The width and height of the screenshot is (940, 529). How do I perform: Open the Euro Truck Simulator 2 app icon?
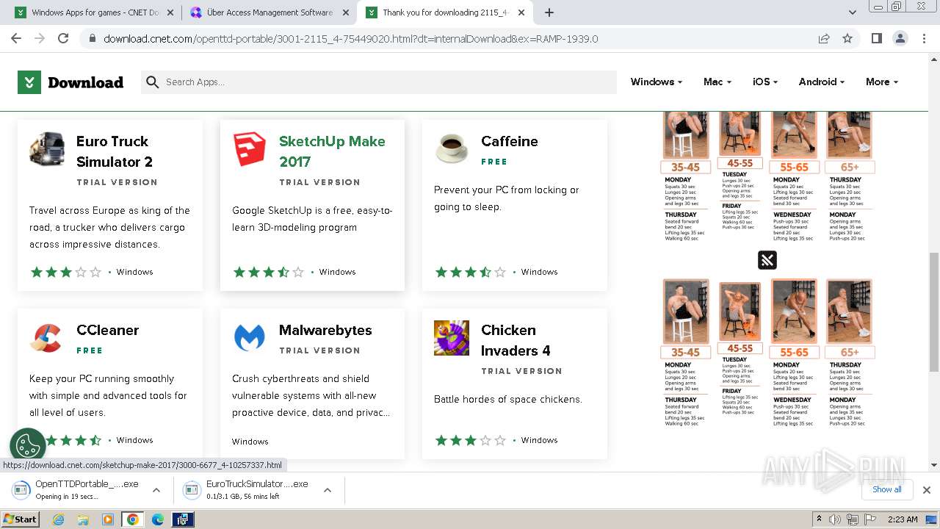tap(47, 150)
